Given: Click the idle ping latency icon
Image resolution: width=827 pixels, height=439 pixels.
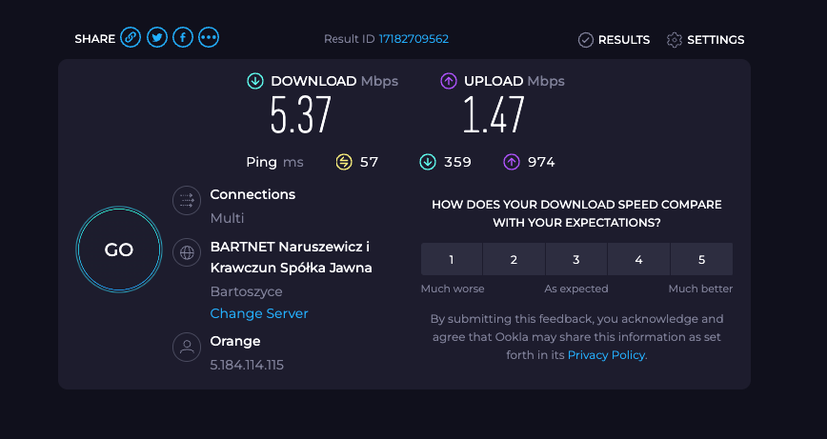Looking at the screenshot, I should tap(344, 162).
